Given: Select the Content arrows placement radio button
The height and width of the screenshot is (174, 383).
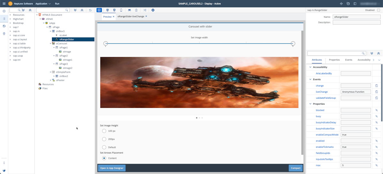Looking at the screenshot, I should (104, 158).
